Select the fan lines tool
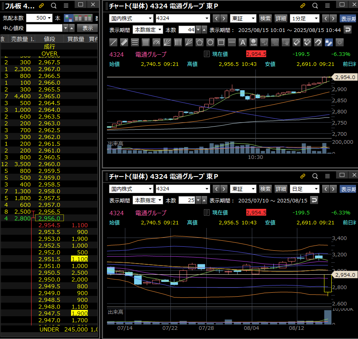358x339 pixels. [167, 42]
